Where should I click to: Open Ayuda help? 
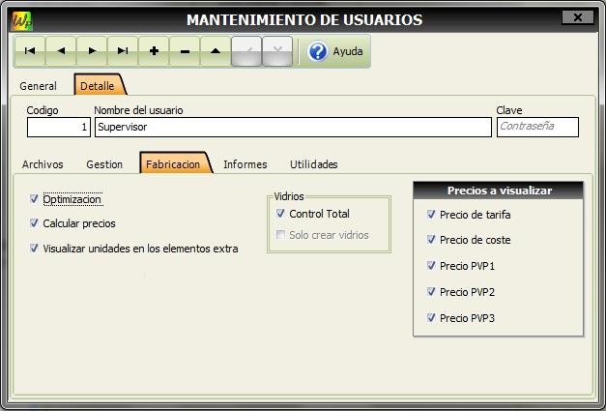(335, 52)
